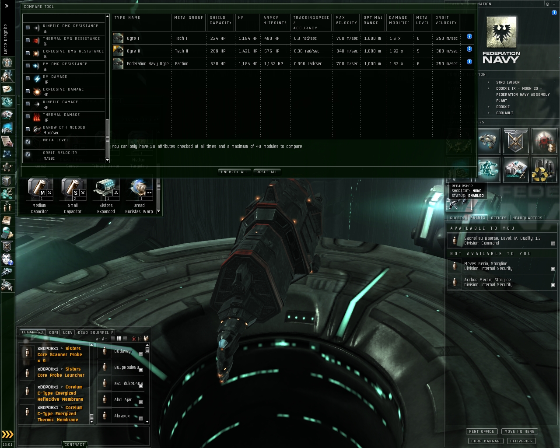
Task: Click the Contract button at bottom
Action: coord(74,444)
